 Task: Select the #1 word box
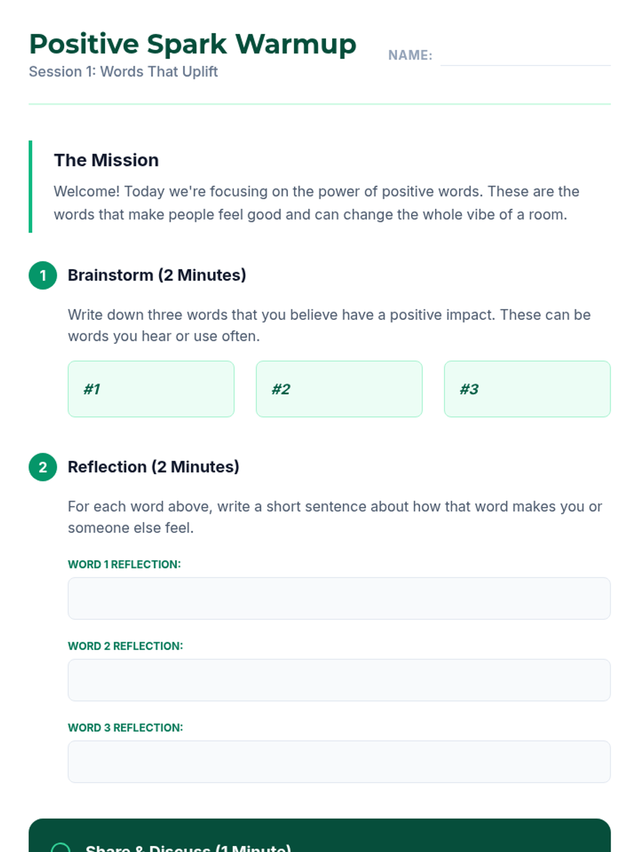[151, 389]
